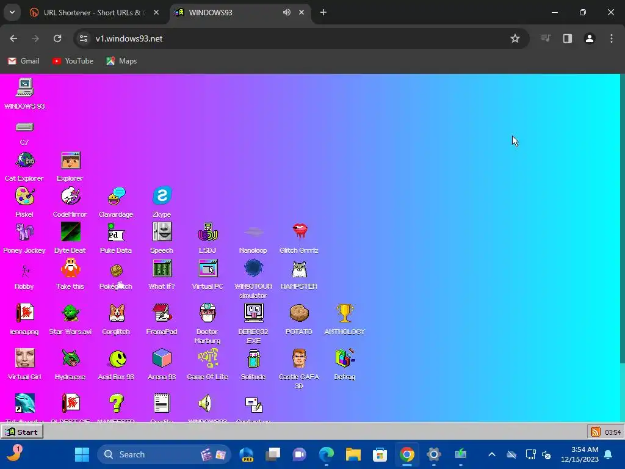Launch What If? app

point(162,269)
